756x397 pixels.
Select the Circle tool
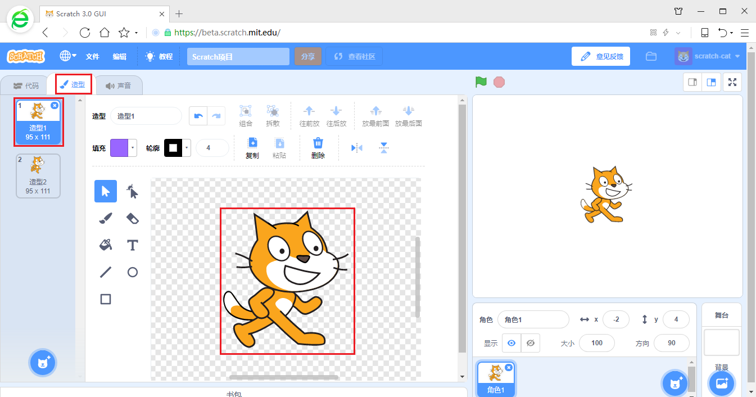(133, 272)
